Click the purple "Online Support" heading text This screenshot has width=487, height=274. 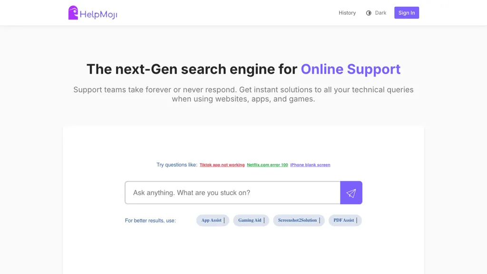tap(351, 69)
